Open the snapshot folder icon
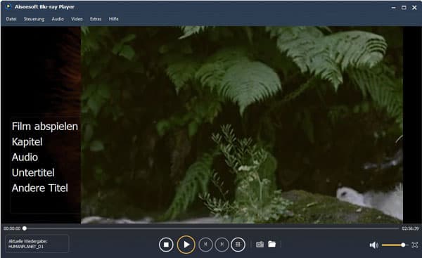Image resolution: width=422 pixels, height=258 pixels. point(271,244)
